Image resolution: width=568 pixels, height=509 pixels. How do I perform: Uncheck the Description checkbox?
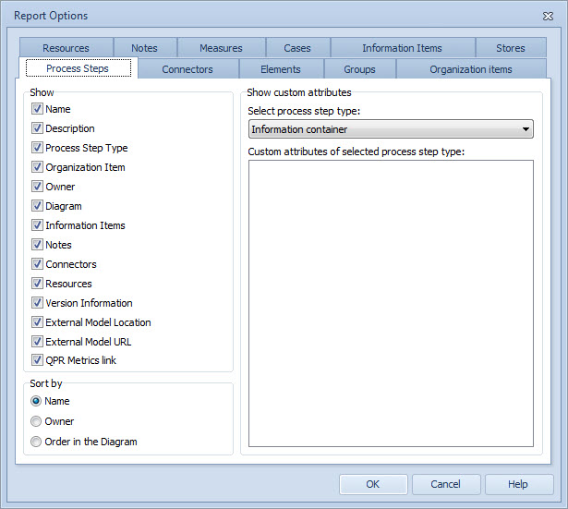click(x=38, y=128)
